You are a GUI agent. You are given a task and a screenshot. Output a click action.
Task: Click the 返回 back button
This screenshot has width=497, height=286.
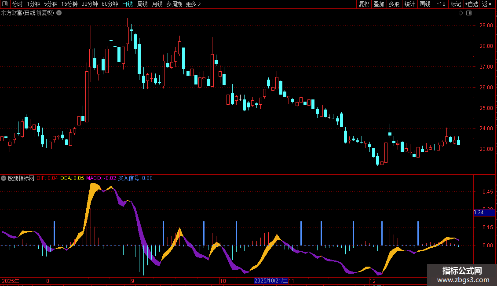(x=487, y=4)
